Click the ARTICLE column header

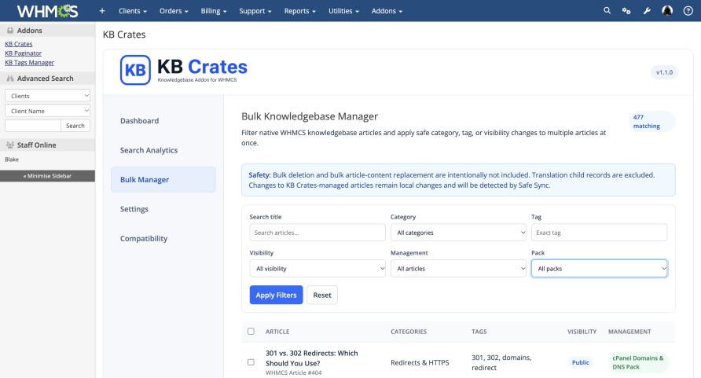click(x=277, y=332)
